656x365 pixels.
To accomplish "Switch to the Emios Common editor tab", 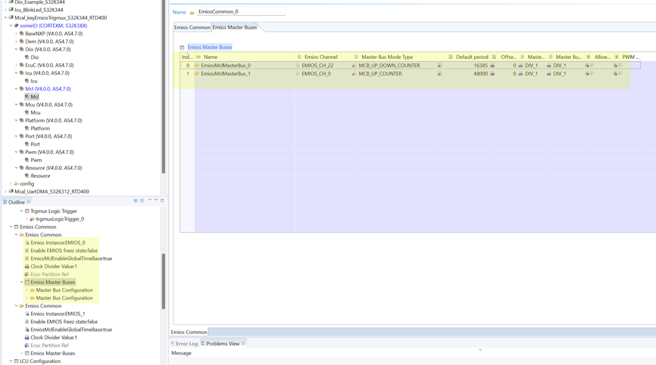I will pyautogui.click(x=192, y=27).
